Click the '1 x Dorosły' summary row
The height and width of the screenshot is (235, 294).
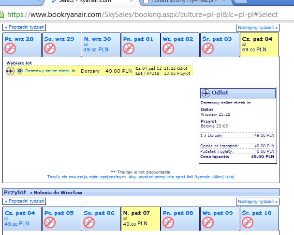click(x=237, y=135)
